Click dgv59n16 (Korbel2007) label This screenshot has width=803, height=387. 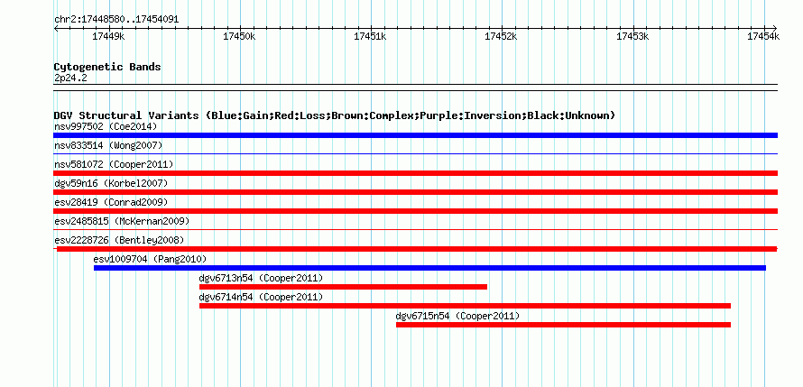pos(111,183)
